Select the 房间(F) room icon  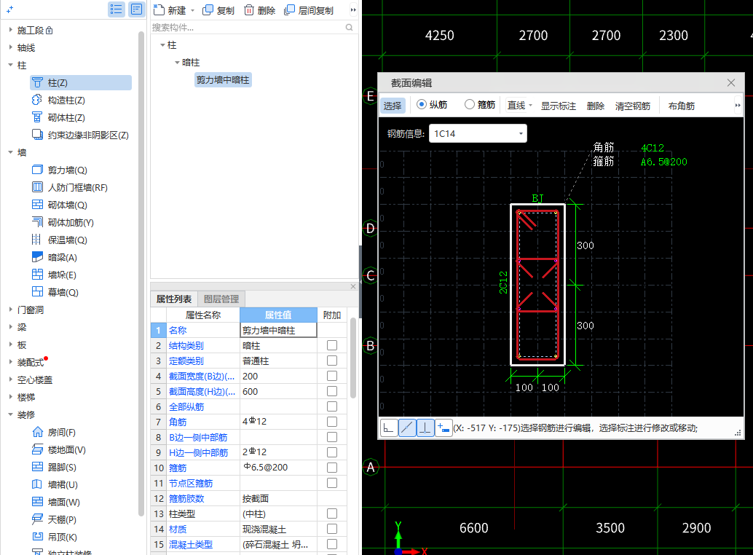click(x=37, y=432)
